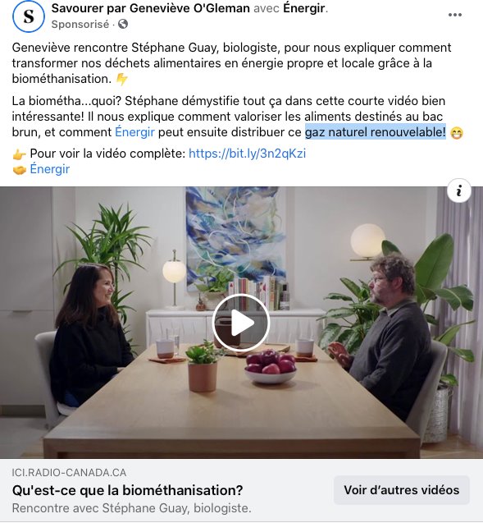Image resolution: width=483 pixels, height=523 pixels.
Task: Click the "Sponsorisé" label
Action: tap(80, 25)
